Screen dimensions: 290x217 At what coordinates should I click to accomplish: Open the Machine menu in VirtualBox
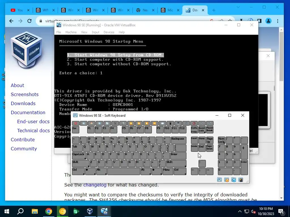(x=71, y=32)
